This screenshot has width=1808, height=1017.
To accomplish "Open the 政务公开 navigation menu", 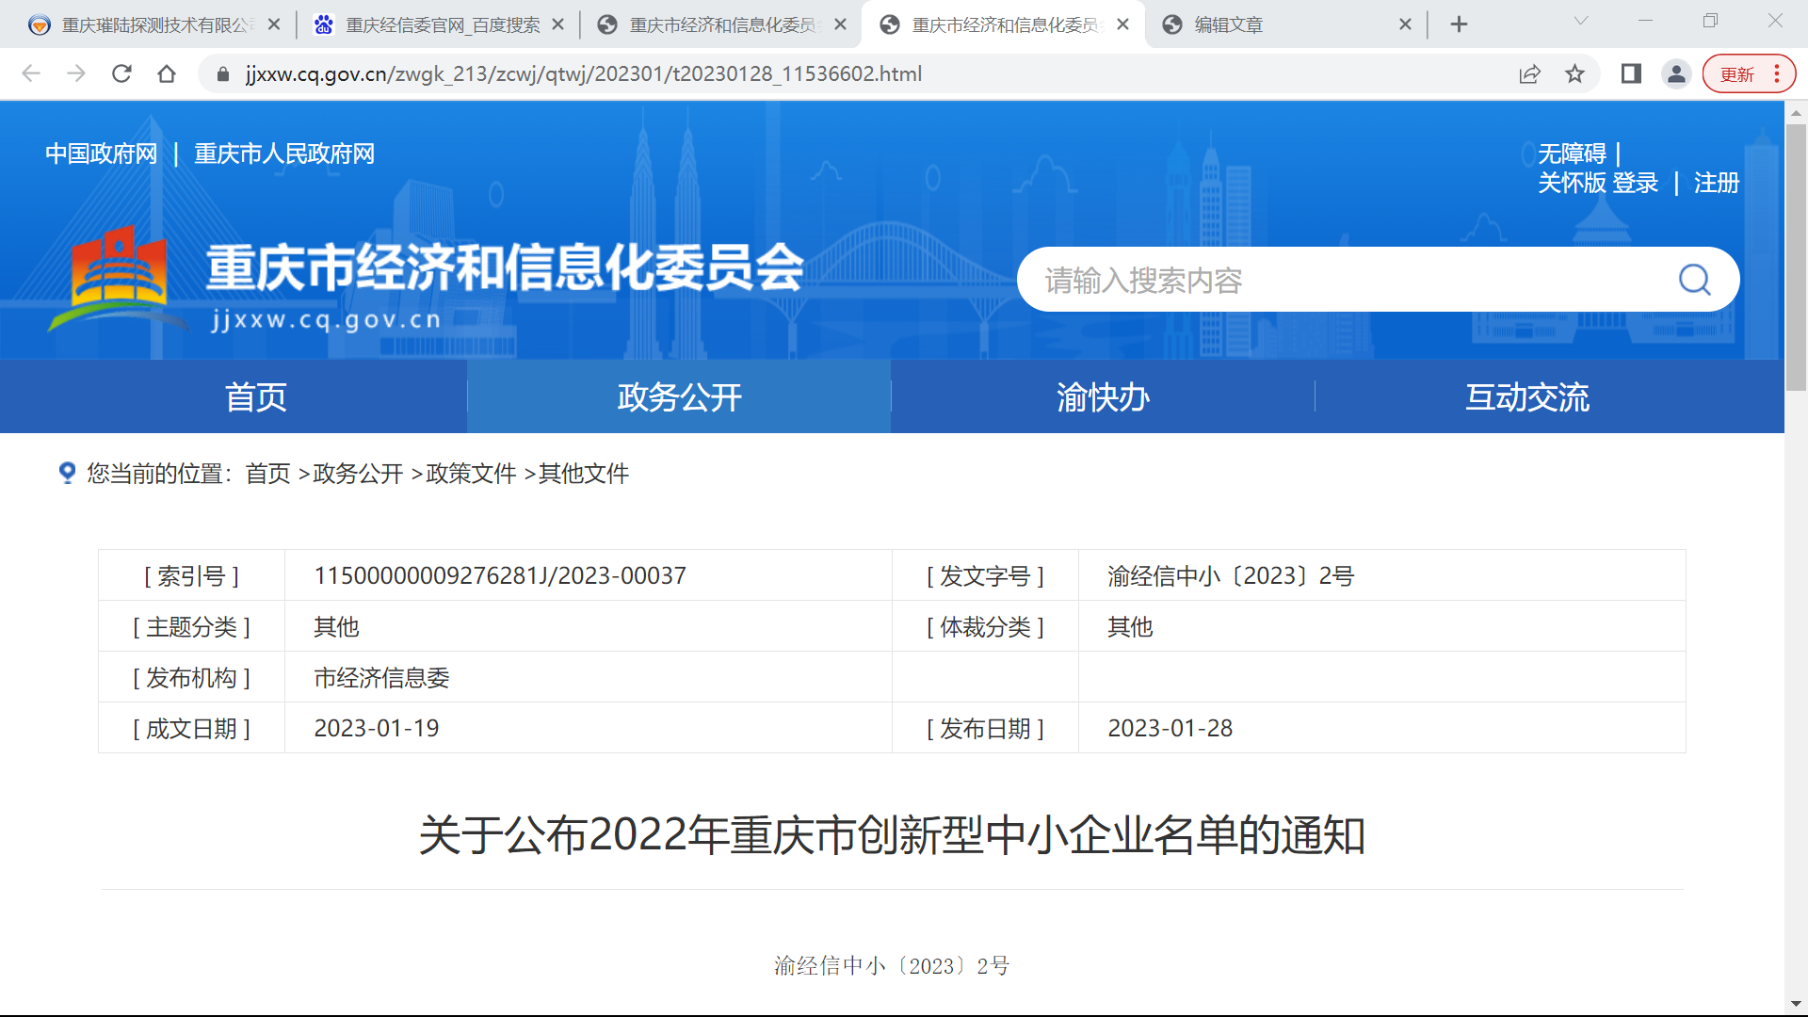I will (679, 396).
